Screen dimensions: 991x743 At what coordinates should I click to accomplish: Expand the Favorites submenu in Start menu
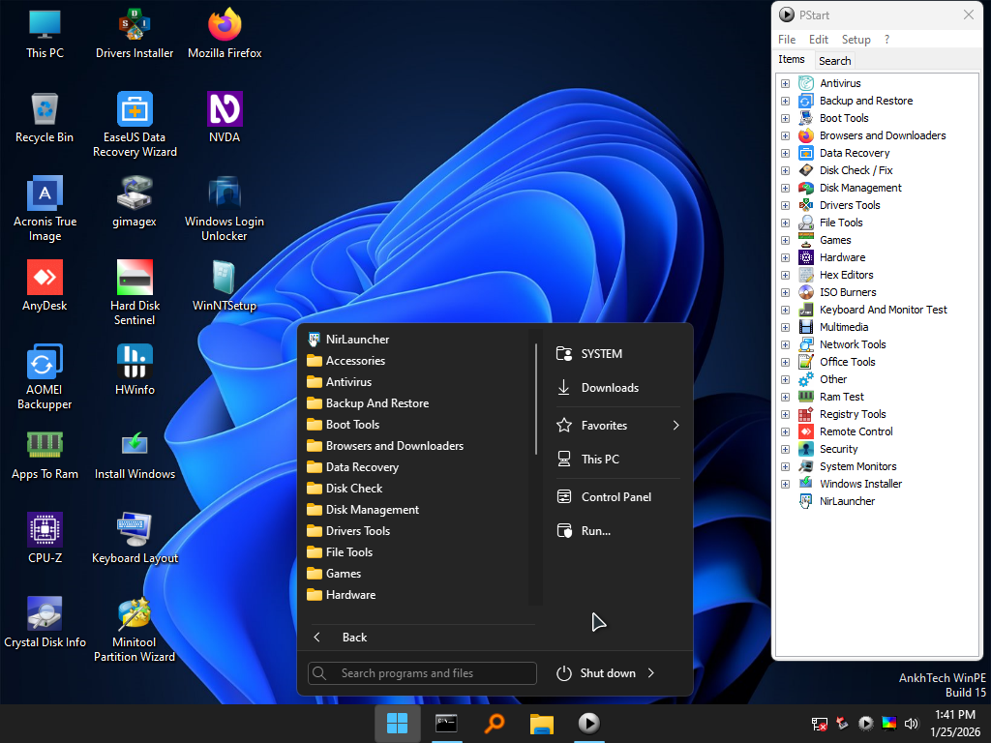675,425
